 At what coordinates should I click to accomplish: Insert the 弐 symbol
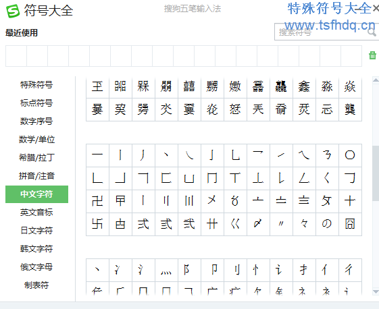pos(189,224)
